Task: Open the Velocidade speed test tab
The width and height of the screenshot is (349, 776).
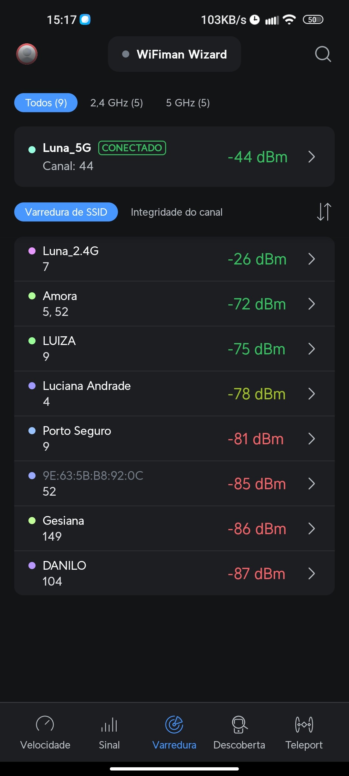Action: pyautogui.click(x=45, y=732)
